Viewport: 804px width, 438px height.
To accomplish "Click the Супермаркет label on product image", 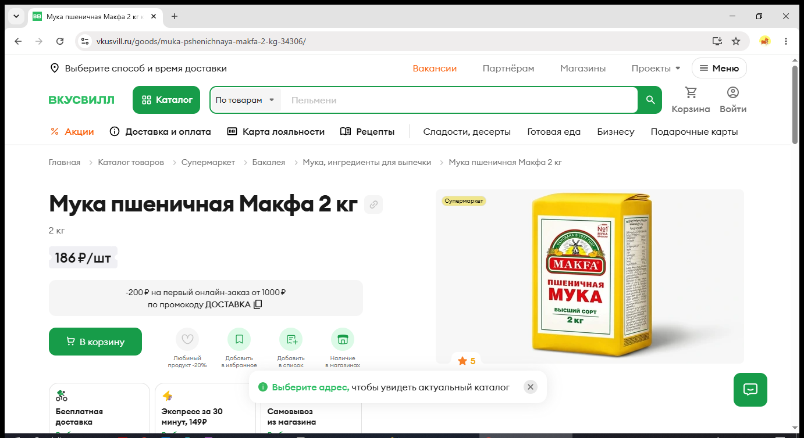I will [x=464, y=201].
